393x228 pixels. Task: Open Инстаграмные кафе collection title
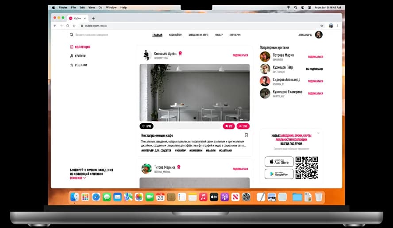pos(157,135)
